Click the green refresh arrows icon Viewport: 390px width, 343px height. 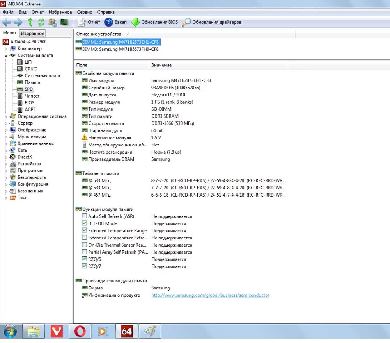[x=41, y=22]
